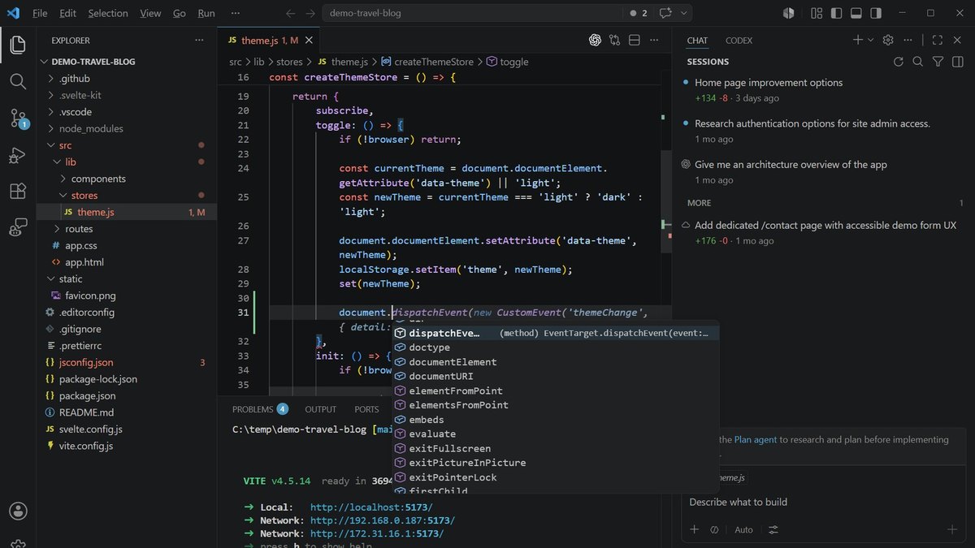Open the Explorer view in activity bar
Screen dimensions: 975x548
(18, 45)
